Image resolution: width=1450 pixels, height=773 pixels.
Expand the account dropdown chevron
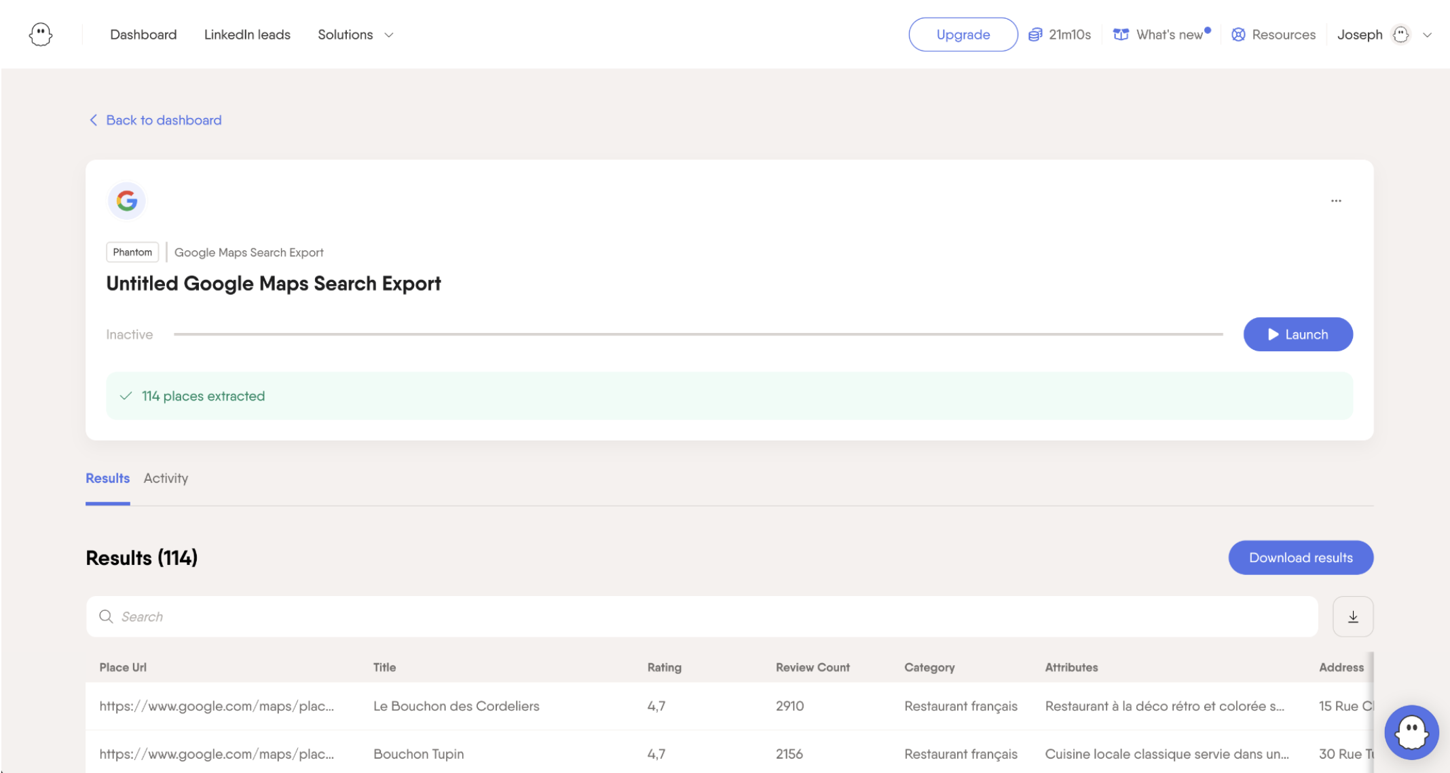[1428, 35]
